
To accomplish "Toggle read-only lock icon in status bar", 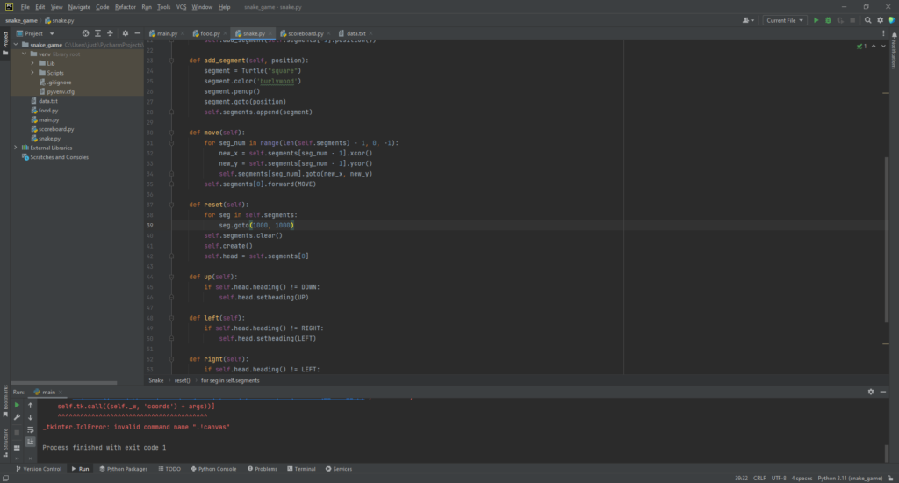I will [x=890, y=478].
